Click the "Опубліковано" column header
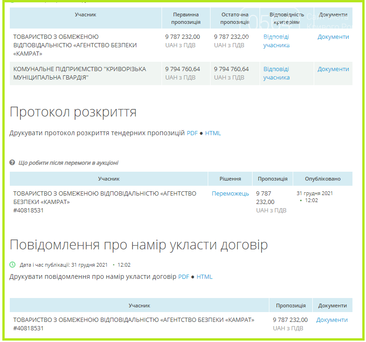The width and height of the screenshot is (366, 342). pos(323,179)
